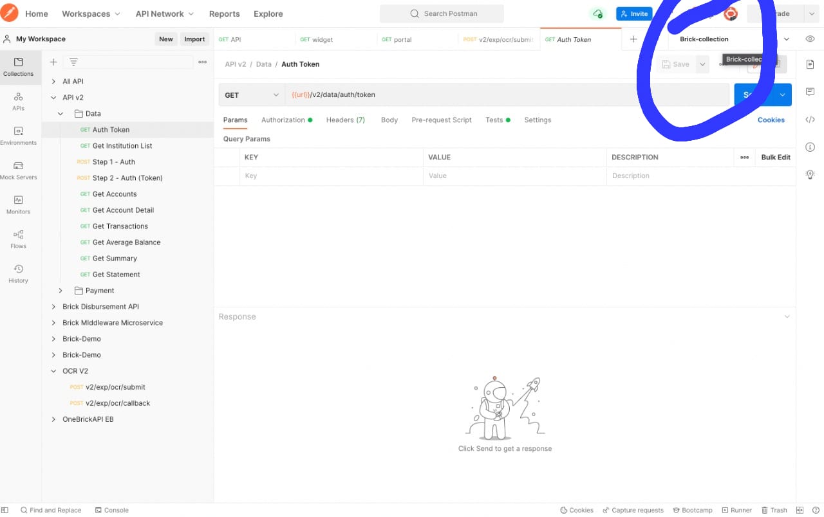Switch to the GET portal request tab
Viewport: 824px width, 517px height.
click(x=417, y=39)
